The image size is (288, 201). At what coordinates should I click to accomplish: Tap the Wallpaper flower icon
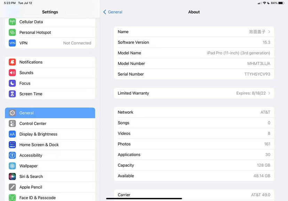point(12,166)
